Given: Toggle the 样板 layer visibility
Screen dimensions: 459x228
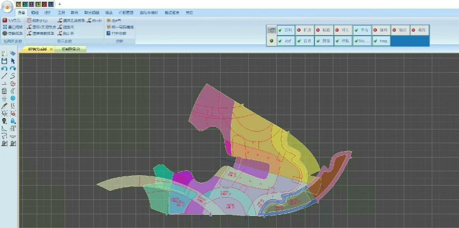Looking at the screenshot, I should (x=343, y=41).
